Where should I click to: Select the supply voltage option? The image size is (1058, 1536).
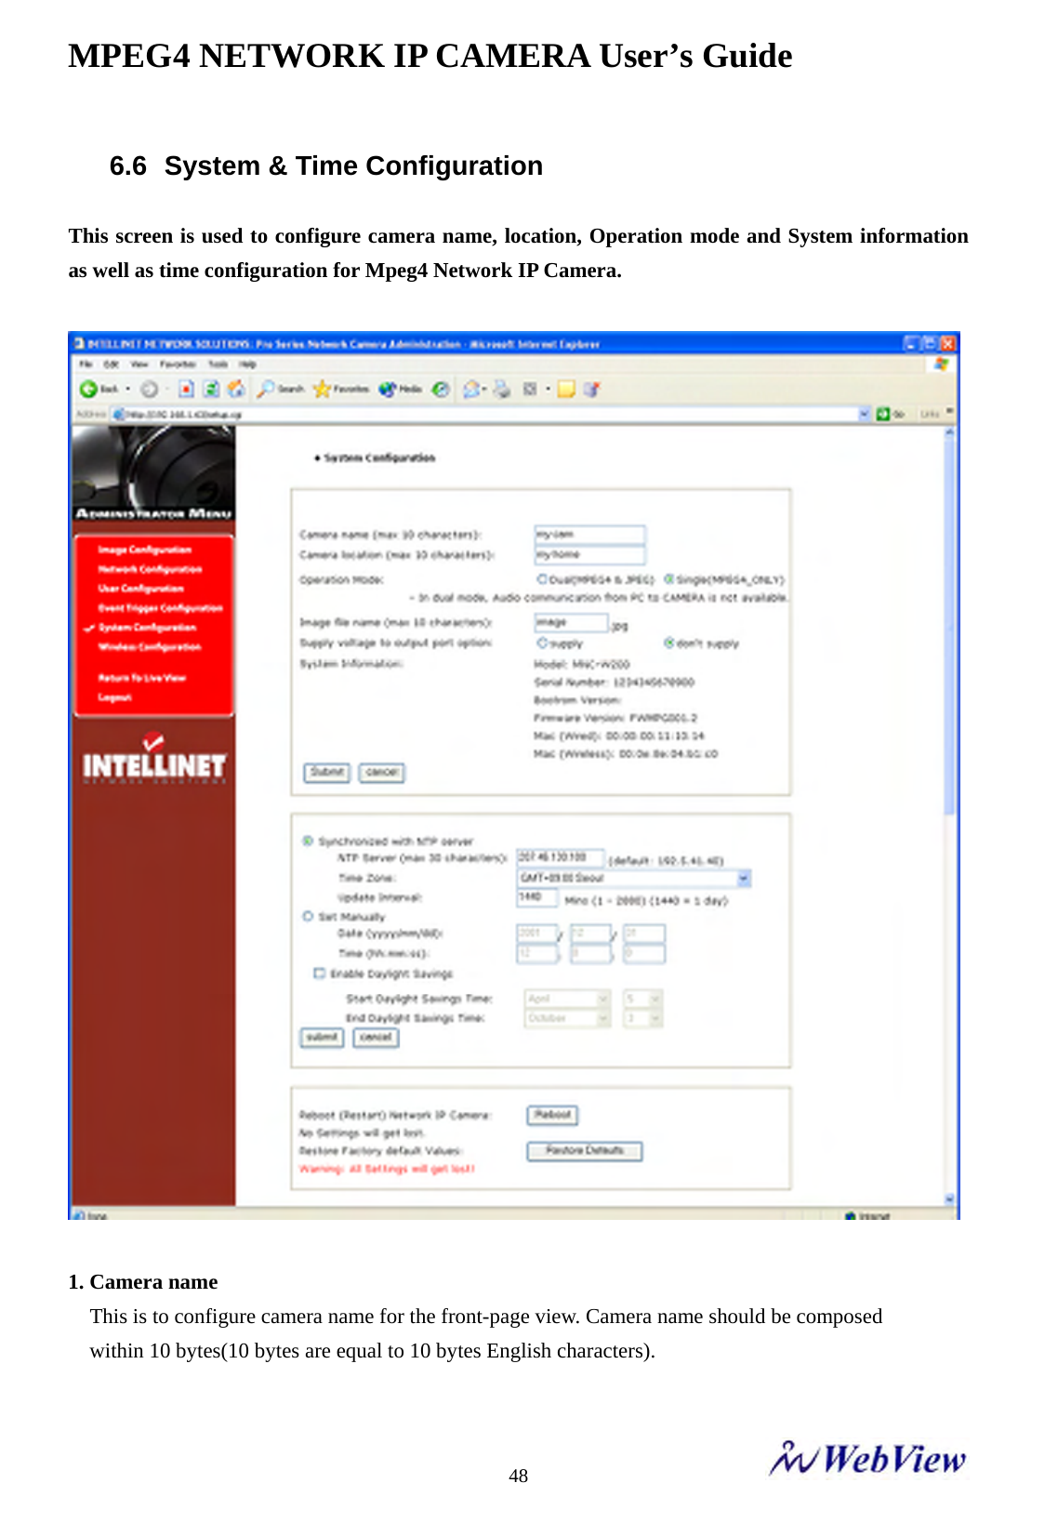[541, 642]
